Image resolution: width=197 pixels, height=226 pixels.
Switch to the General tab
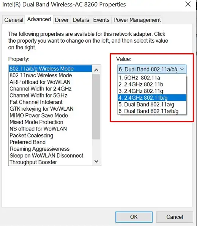(x=14, y=20)
